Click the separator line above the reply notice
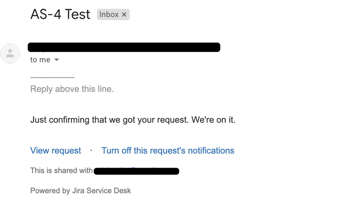Image resolution: width=347 pixels, height=202 pixels. coord(52,76)
